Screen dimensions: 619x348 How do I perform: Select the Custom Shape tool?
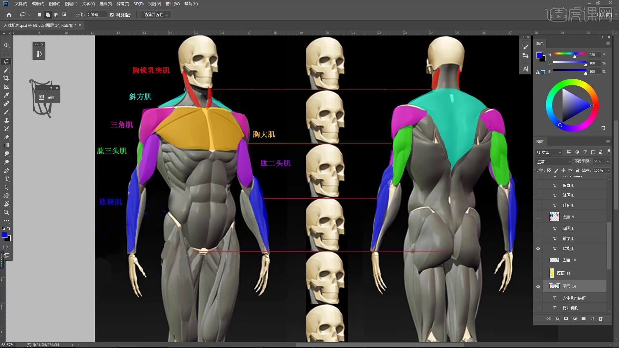pyautogui.click(x=6, y=196)
